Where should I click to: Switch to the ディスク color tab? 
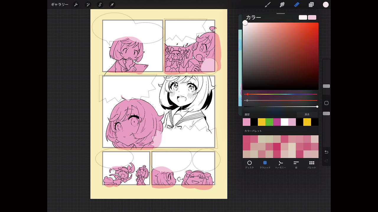pyautogui.click(x=250, y=165)
